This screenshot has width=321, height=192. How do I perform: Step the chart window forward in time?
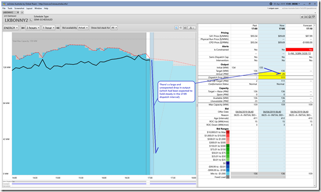57,28
